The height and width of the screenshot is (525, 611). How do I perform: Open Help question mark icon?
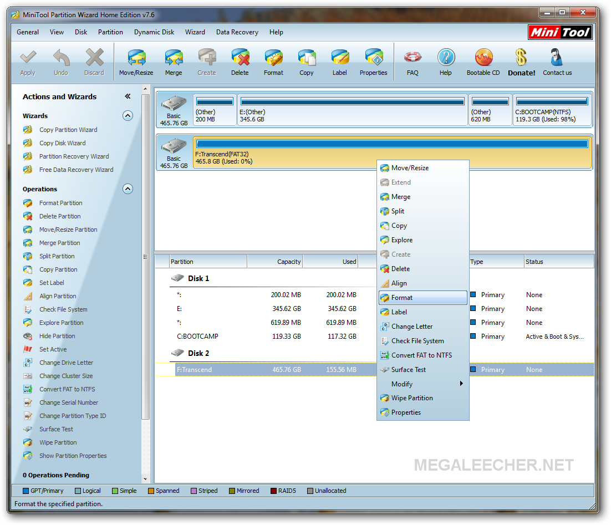point(446,58)
